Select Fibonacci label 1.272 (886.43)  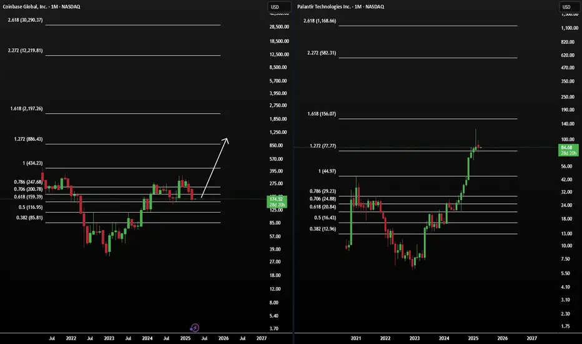29,139
